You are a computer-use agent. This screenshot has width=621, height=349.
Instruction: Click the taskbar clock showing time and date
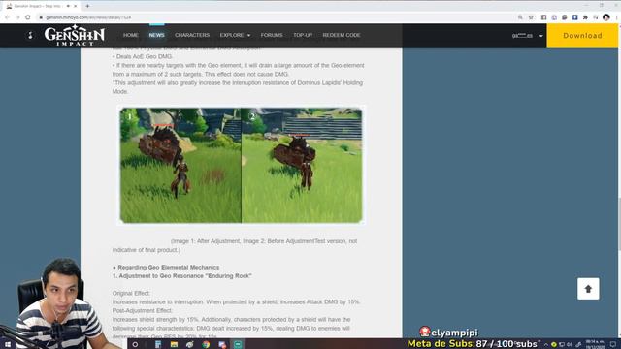595,344
